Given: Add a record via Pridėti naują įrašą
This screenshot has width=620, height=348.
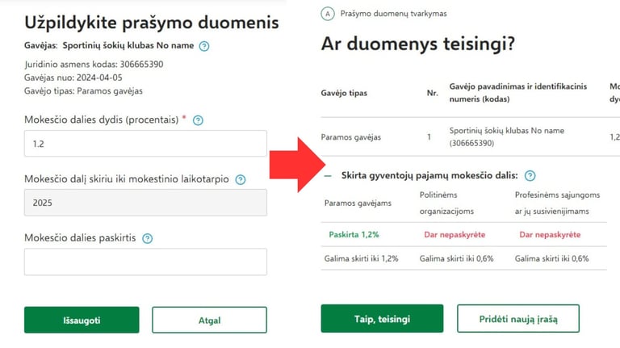Looking at the screenshot, I should [x=518, y=318].
